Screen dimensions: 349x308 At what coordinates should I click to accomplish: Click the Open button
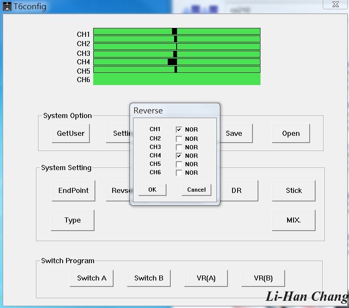(x=291, y=133)
